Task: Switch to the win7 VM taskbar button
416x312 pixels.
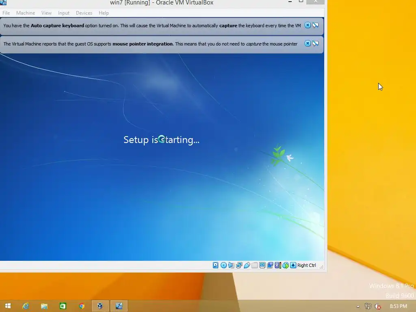Action: click(119, 306)
